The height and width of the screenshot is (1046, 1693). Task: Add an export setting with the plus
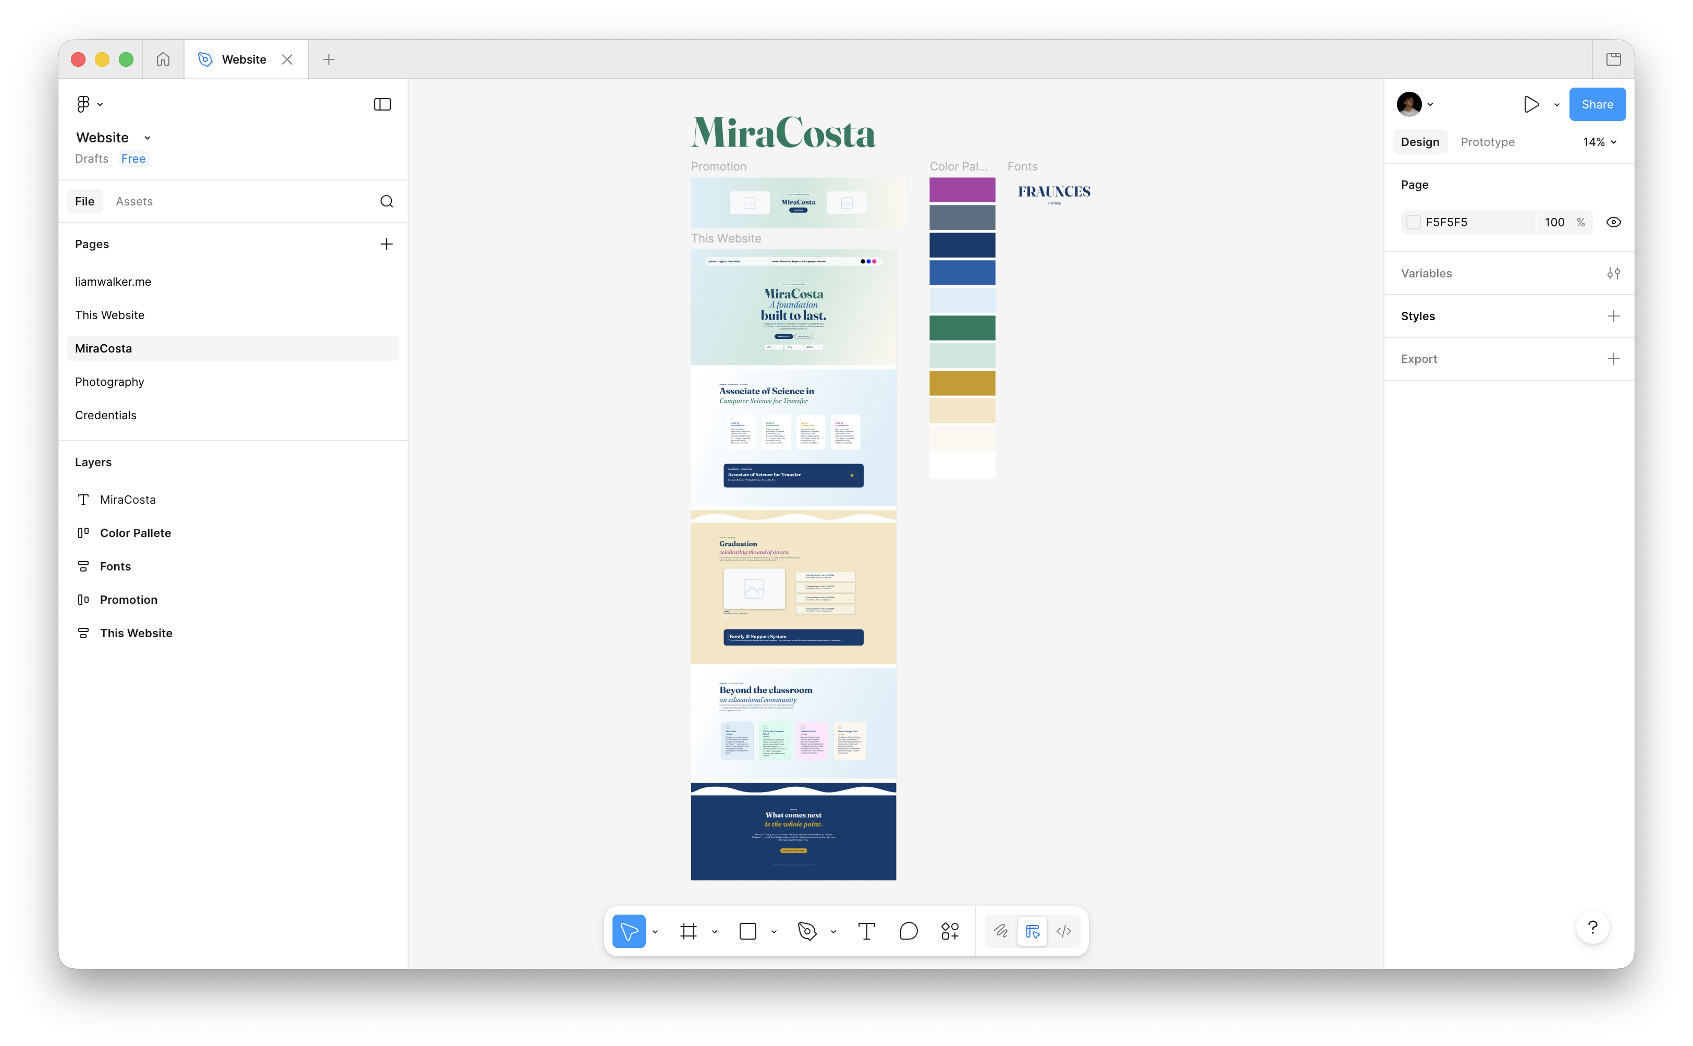1613,359
